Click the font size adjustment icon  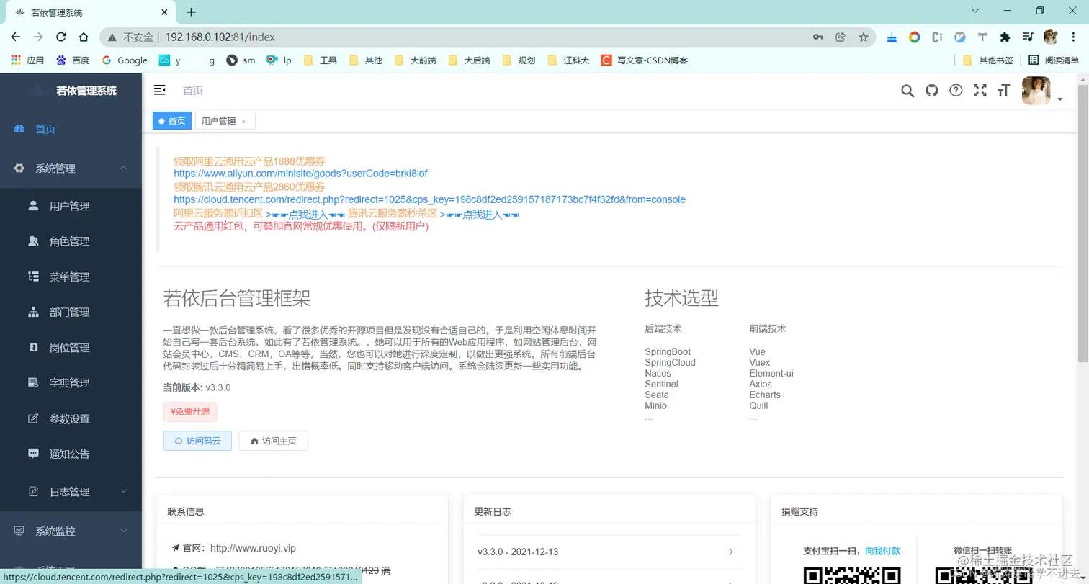1005,91
